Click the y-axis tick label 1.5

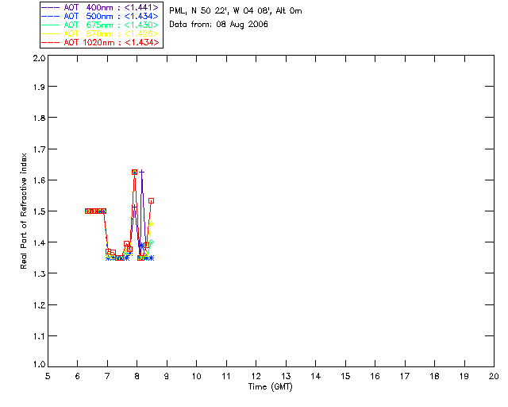pyautogui.click(x=39, y=211)
